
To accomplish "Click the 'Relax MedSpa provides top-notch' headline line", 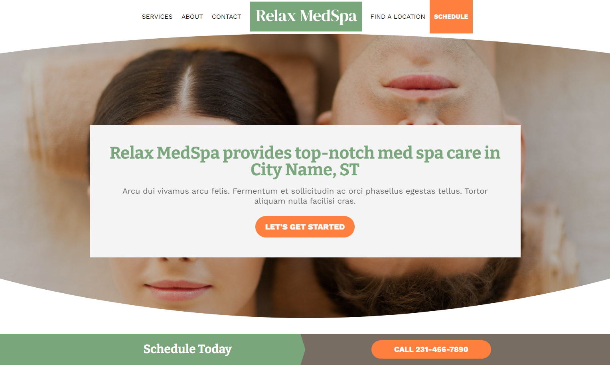I will pos(305,153).
